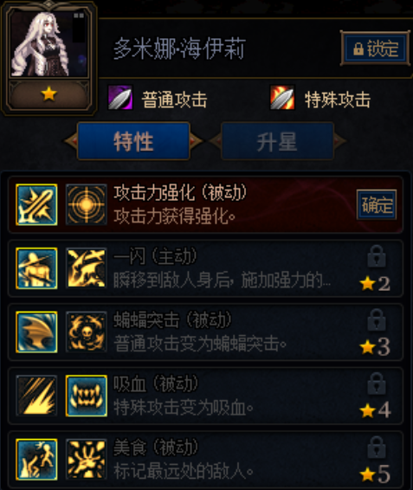
Task: Open the 升星 tab
Action: point(277,141)
